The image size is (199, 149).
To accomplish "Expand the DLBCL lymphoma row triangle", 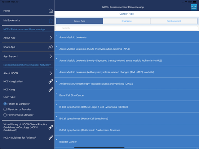I will pos(56,105).
